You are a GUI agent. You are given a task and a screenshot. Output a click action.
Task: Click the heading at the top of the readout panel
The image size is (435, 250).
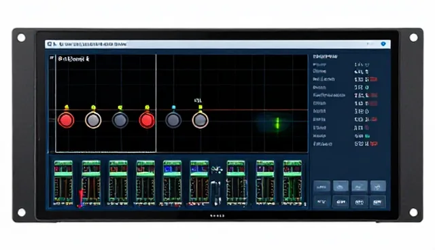(325, 56)
